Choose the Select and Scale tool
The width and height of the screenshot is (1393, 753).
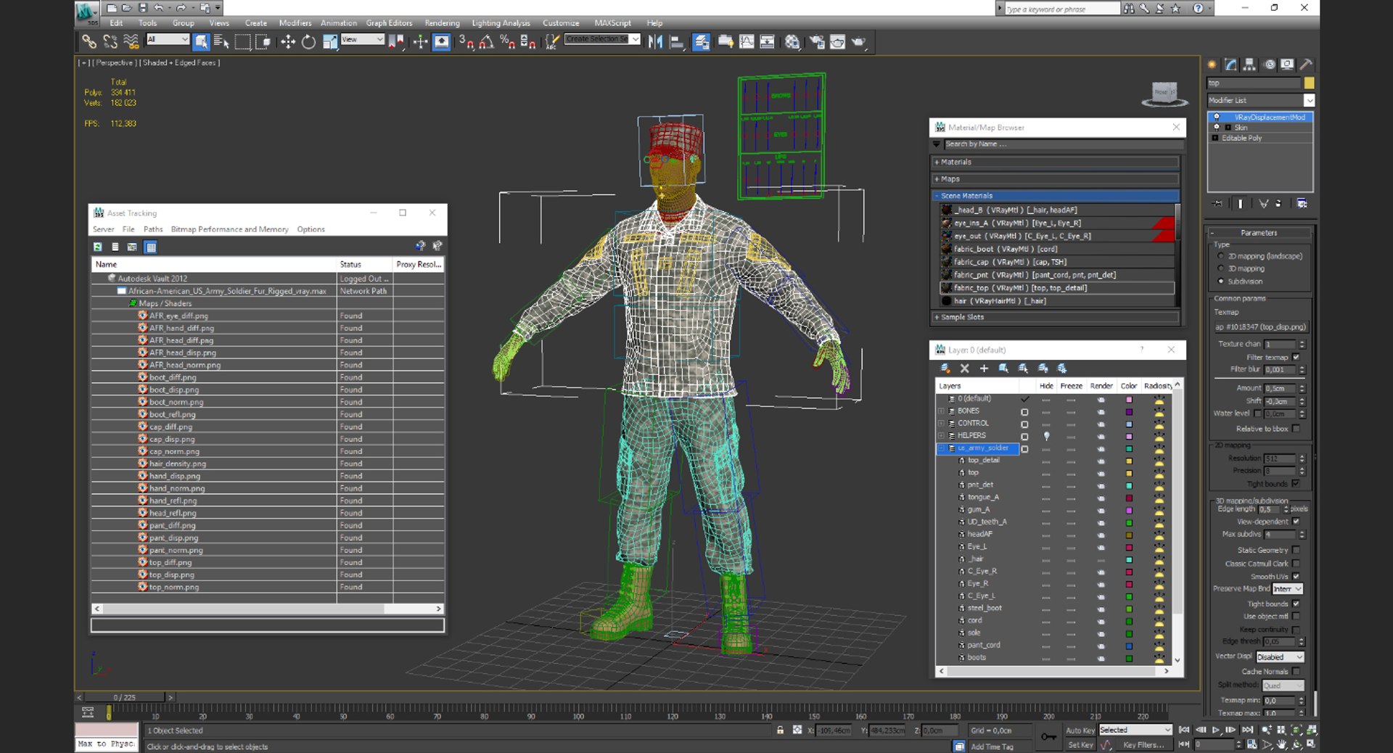click(329, 42)
